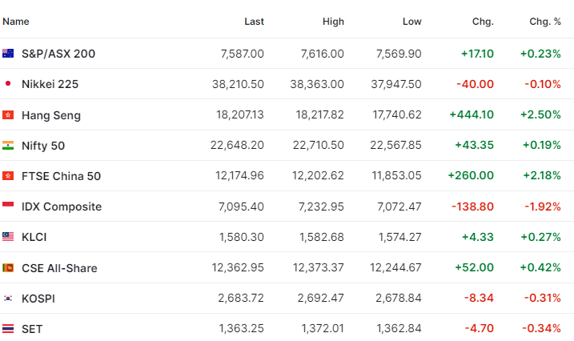The height and width of the screenshot is (341, 574).
Task: Click the Japan flag beside Nikkei 225
Action: [8, 84]
